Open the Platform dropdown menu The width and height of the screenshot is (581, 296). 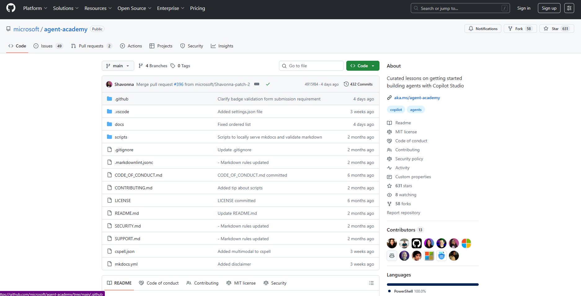pyautogui.click(x=35, y=8)
